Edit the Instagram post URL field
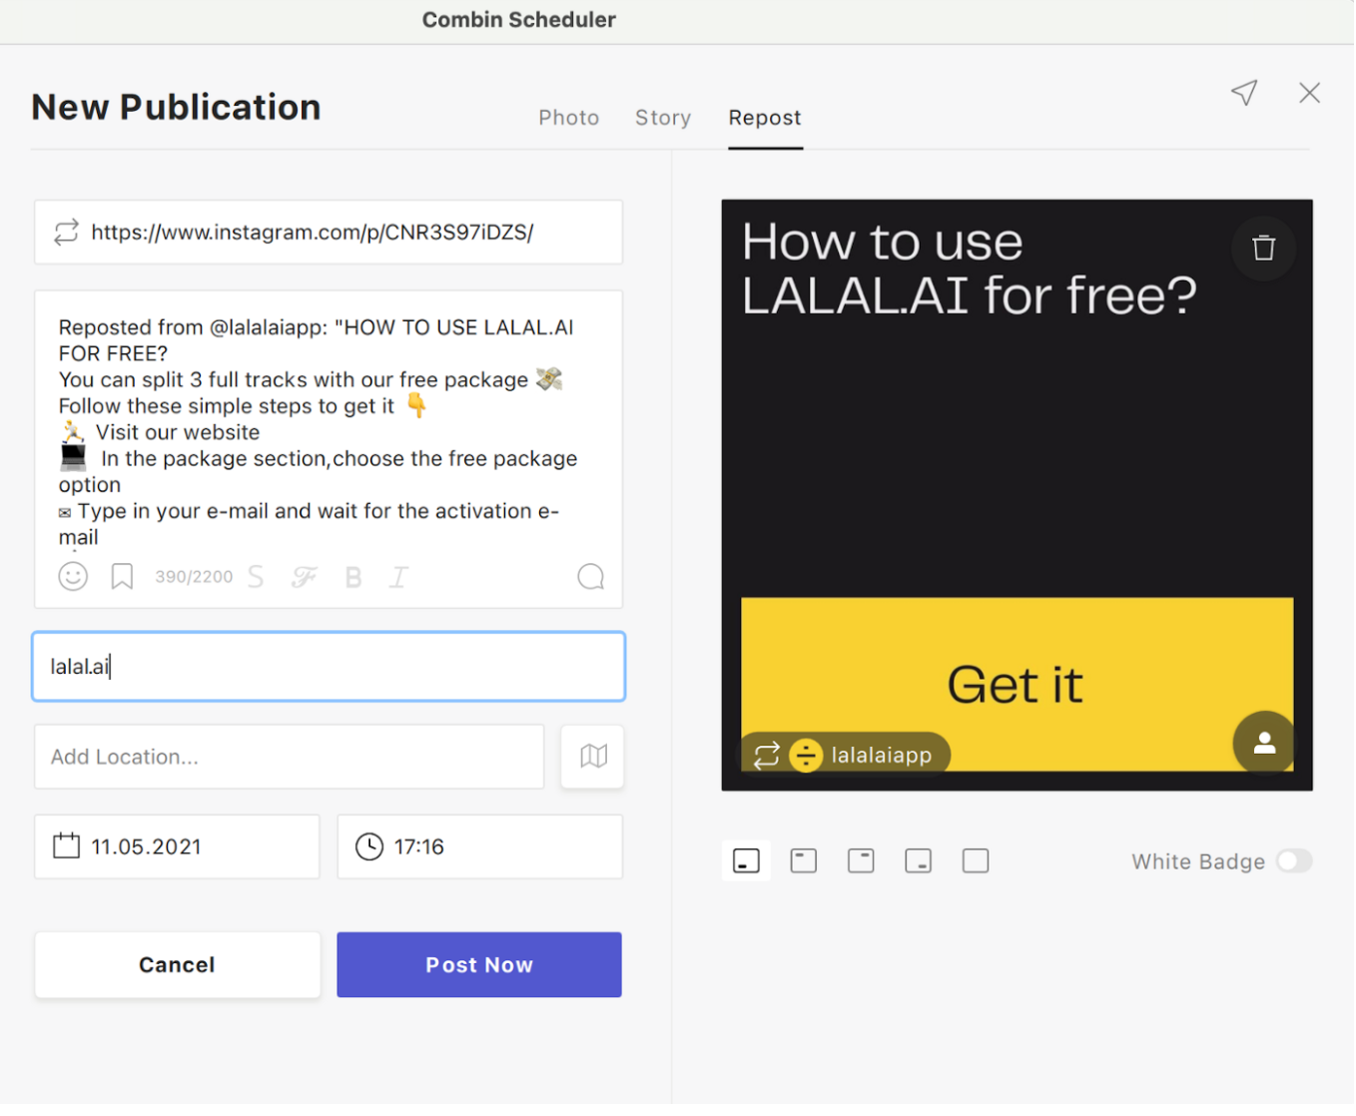 [x=329, y=233]
